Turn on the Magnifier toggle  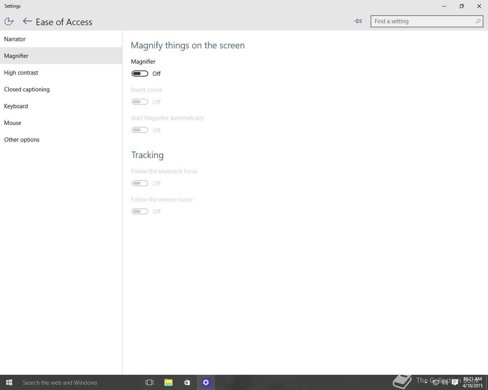click(x=140, y=74)
